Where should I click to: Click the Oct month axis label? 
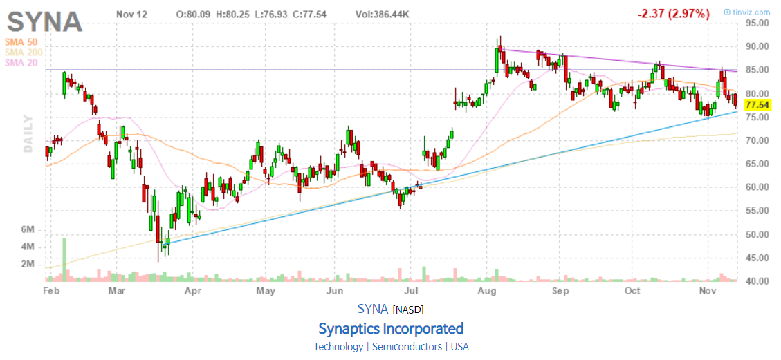(x=632, y=290)
